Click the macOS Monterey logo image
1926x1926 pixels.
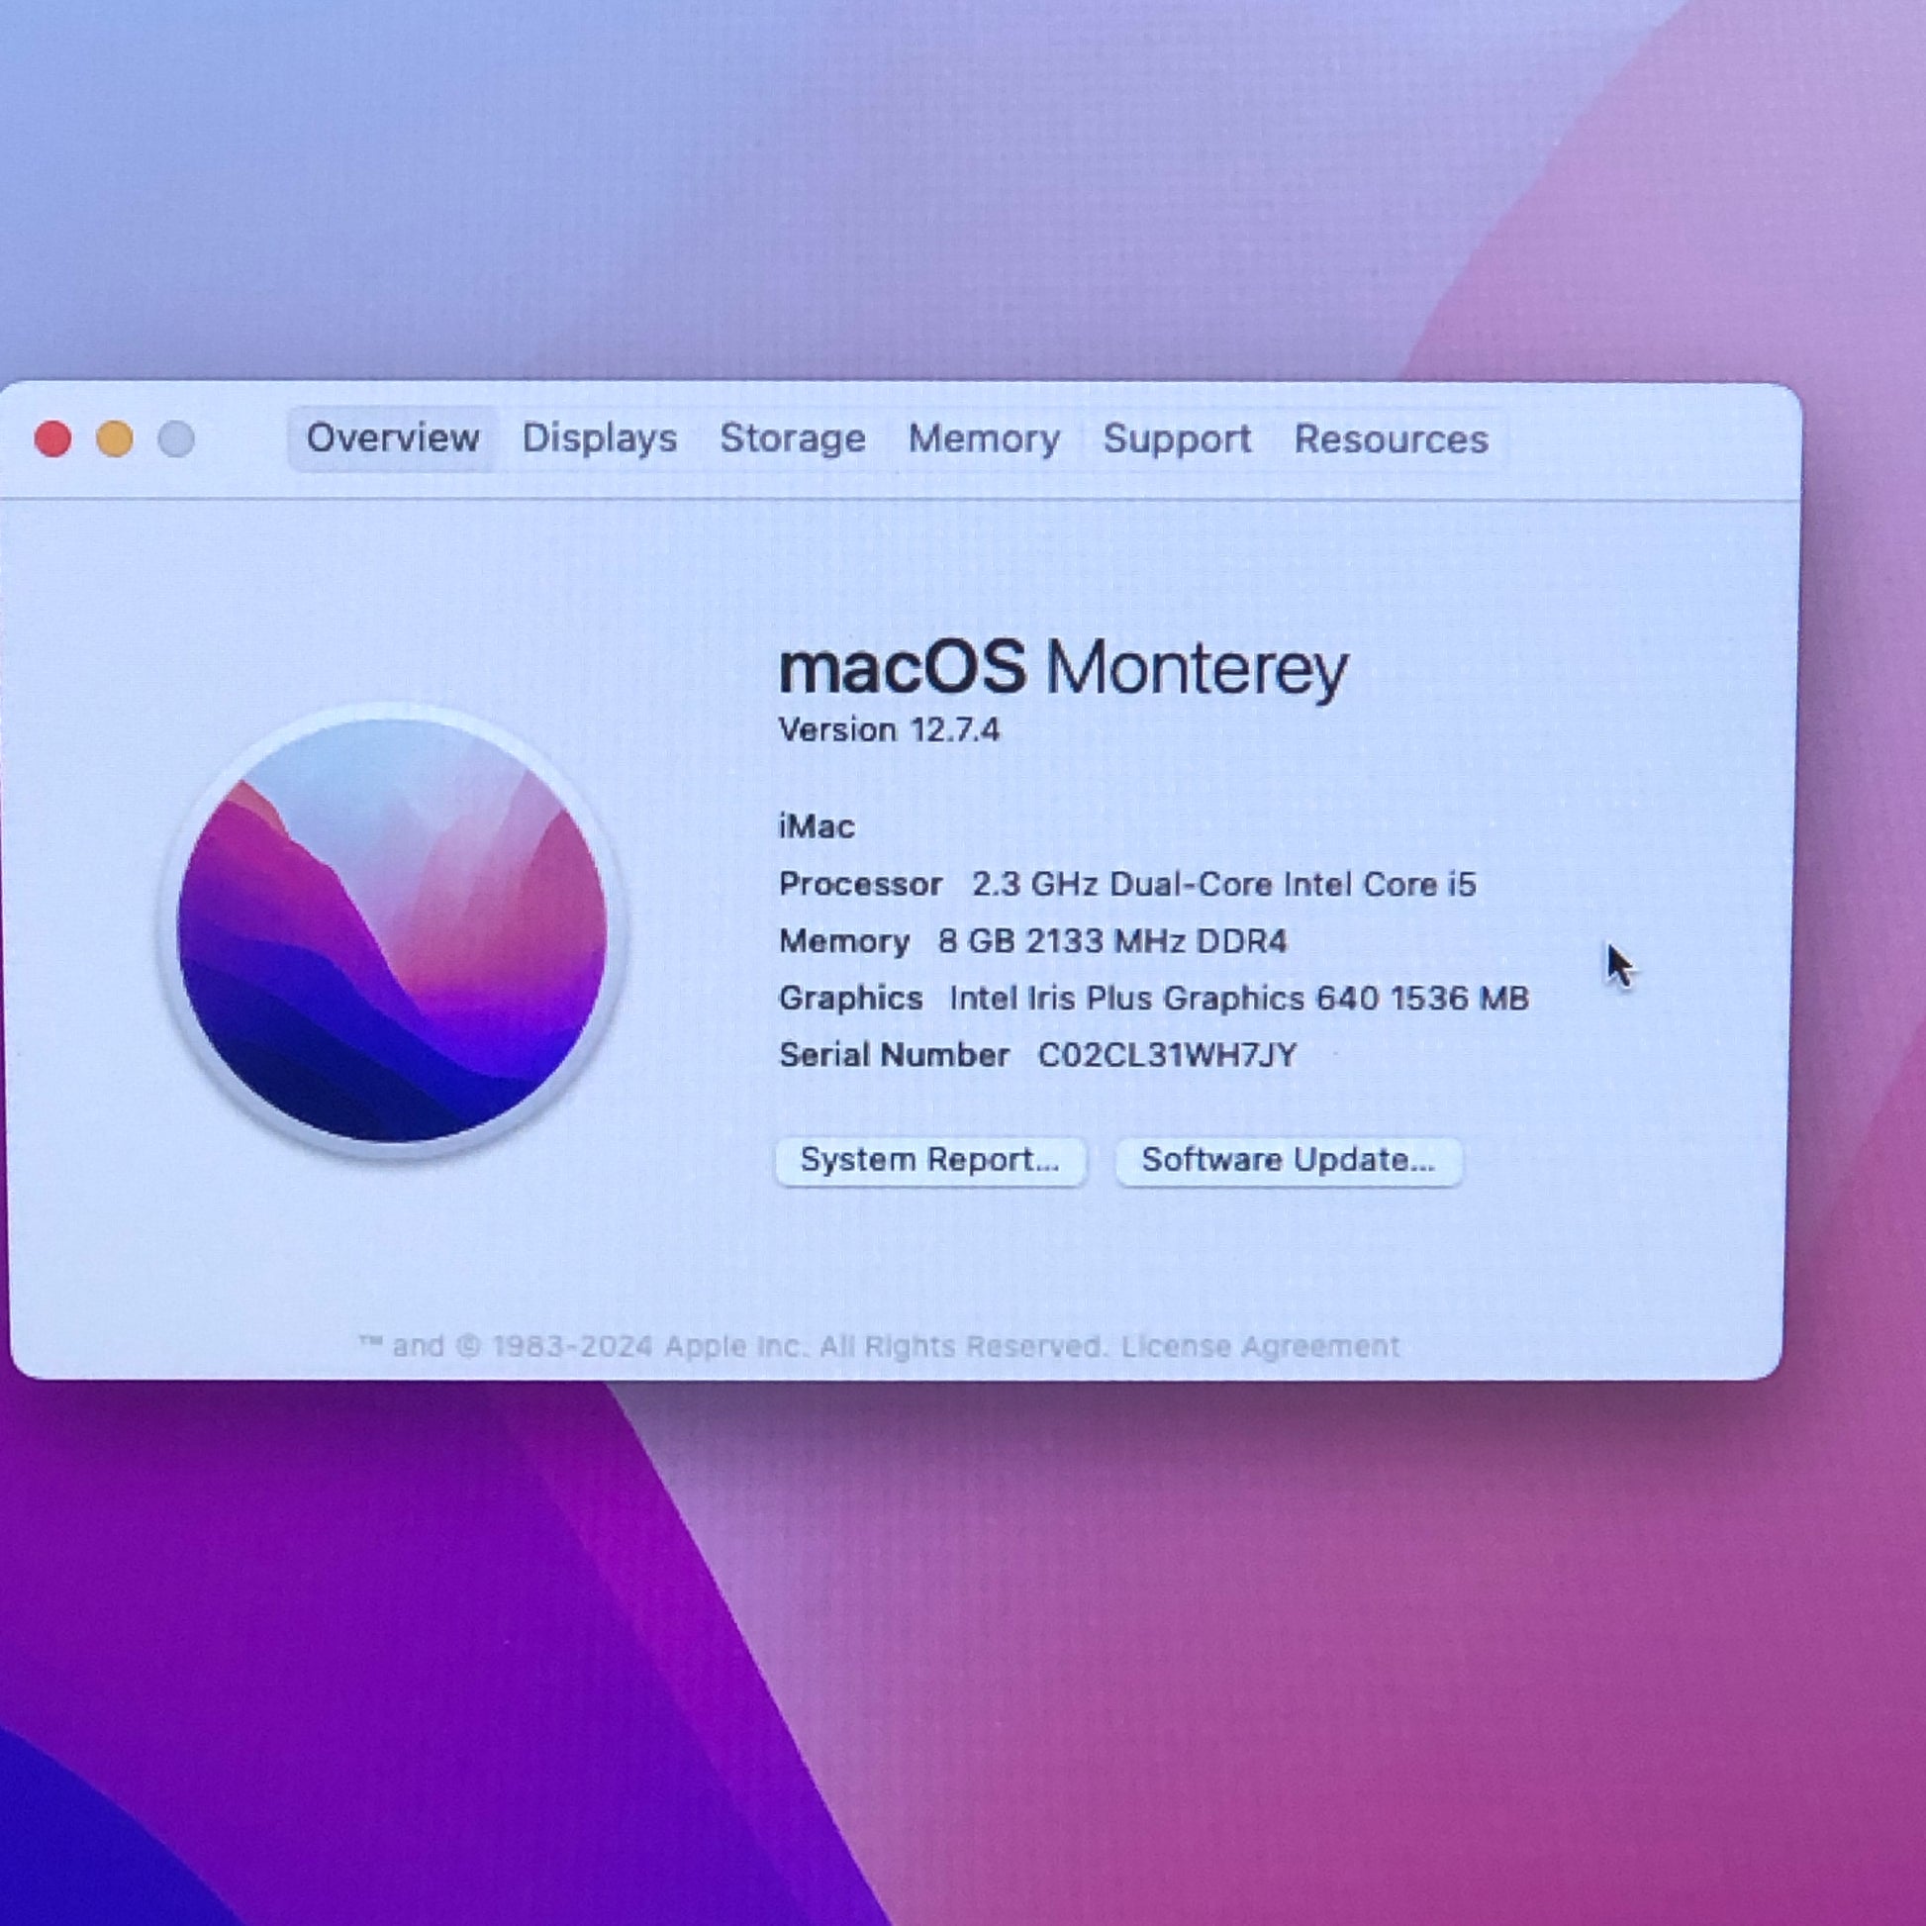392,930
